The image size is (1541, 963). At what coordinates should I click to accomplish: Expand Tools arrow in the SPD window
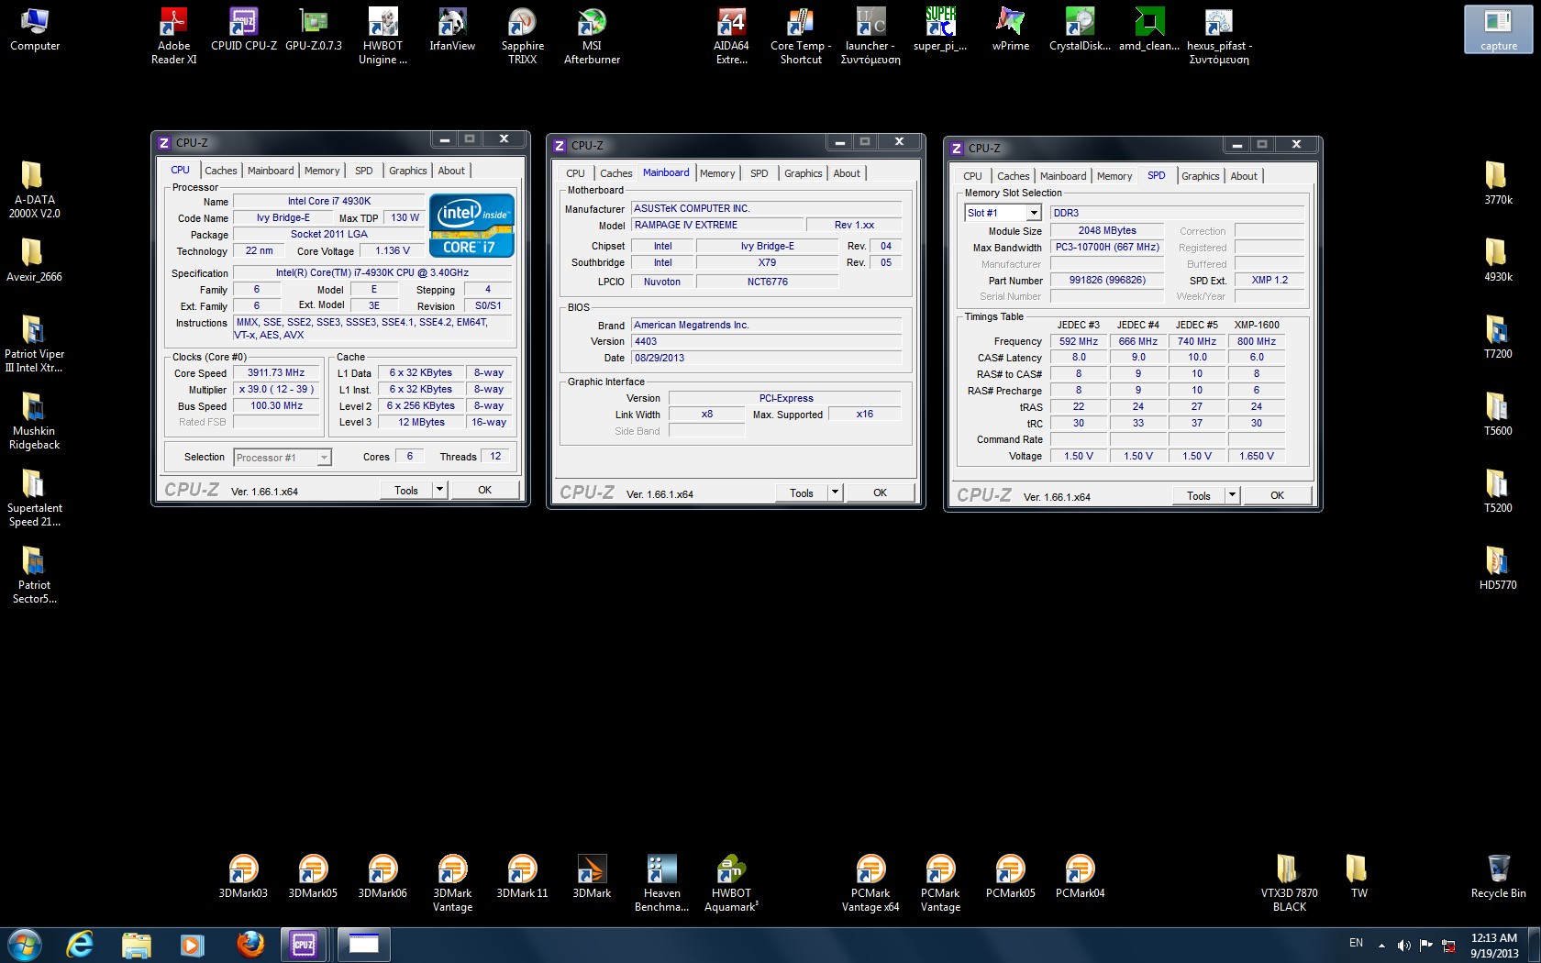pos(1233,496)
